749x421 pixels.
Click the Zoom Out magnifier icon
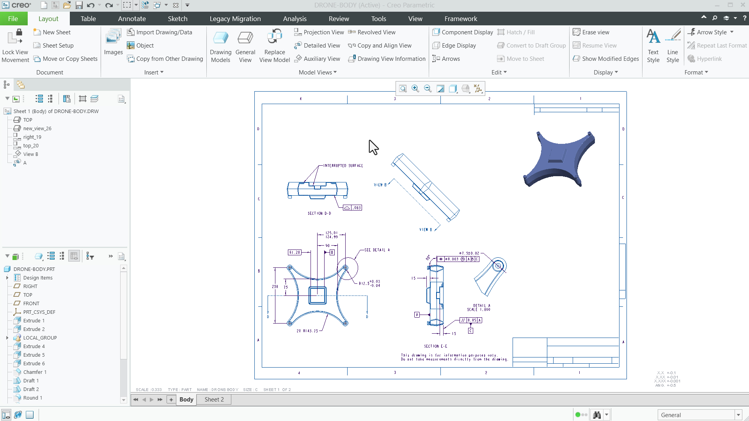tap(428, 88)
